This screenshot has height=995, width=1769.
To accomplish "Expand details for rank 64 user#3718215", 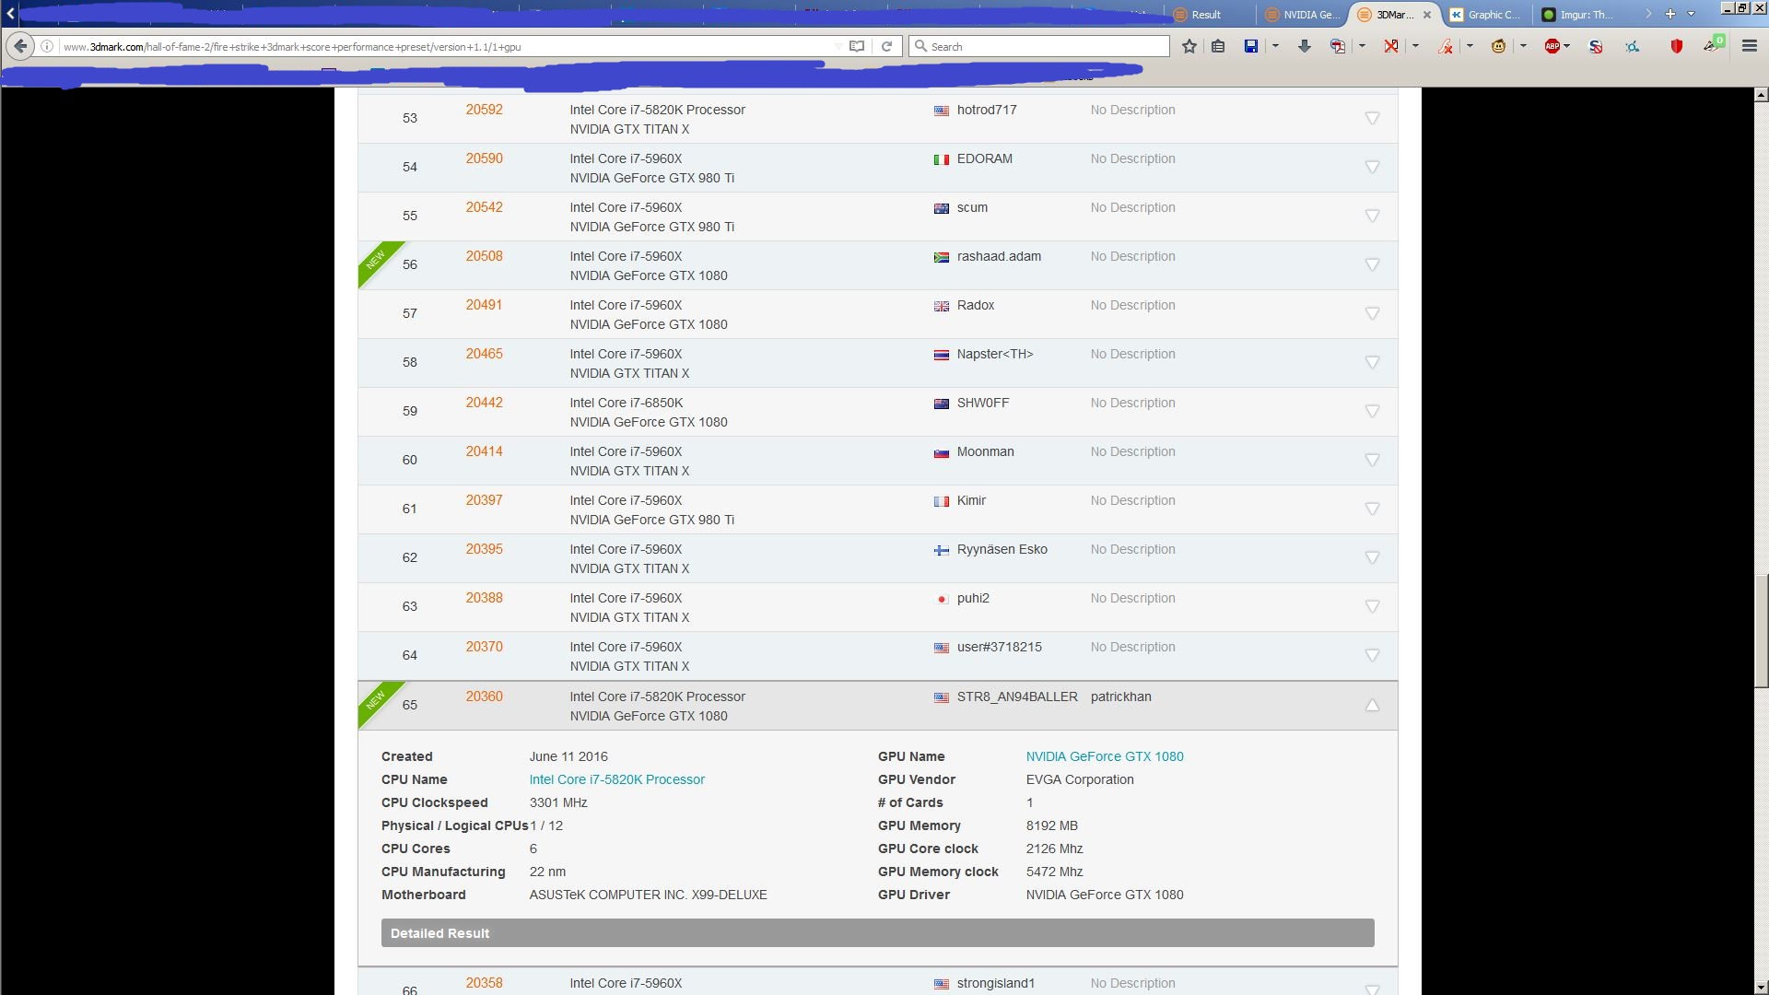I will (1372, 656).
